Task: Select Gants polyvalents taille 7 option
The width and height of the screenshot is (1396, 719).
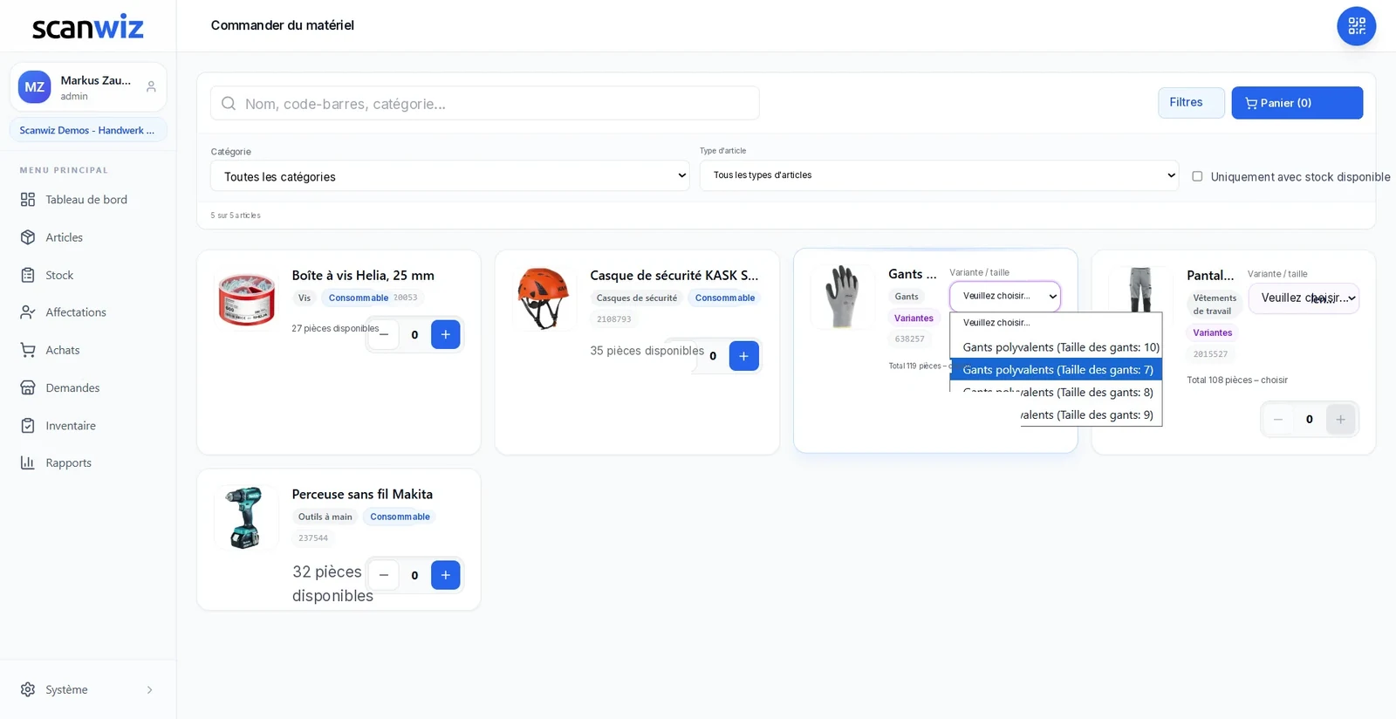Action: point(1056,370)
